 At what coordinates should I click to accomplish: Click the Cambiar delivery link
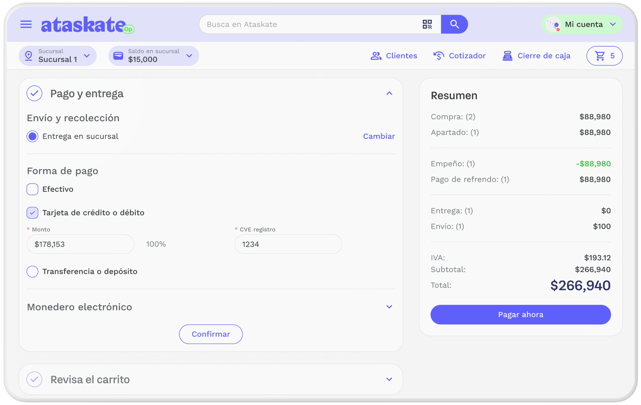click(379, 137)
